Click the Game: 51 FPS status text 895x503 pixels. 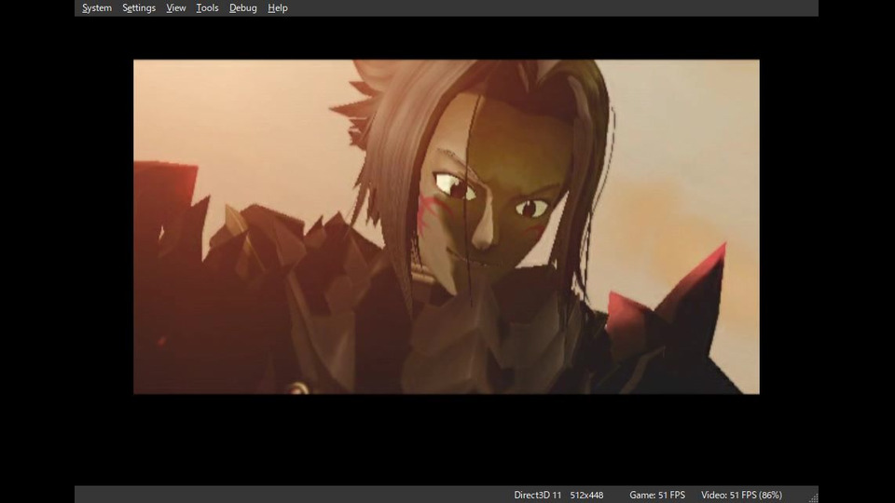pyautogui.click(x=657, y=495)
